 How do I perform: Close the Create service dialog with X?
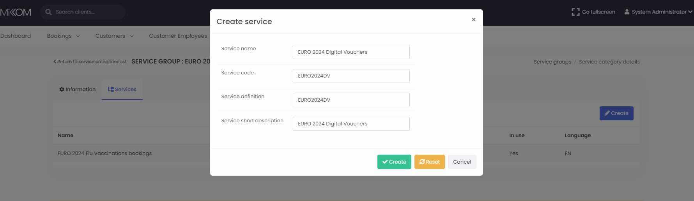coord(473,19)
